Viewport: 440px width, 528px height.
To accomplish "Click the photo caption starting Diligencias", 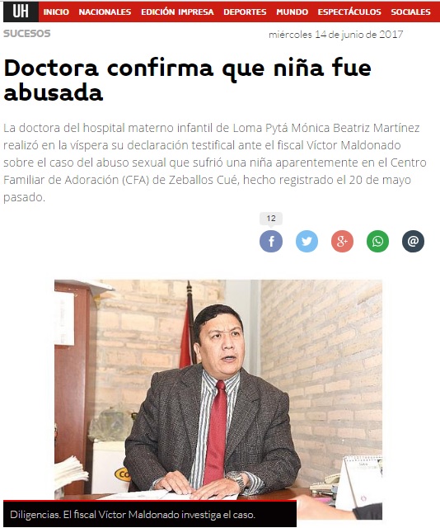I will tap(133, 515).
